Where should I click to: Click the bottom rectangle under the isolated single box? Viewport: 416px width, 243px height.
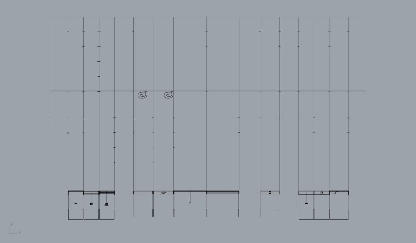click(x=270, y=213)
